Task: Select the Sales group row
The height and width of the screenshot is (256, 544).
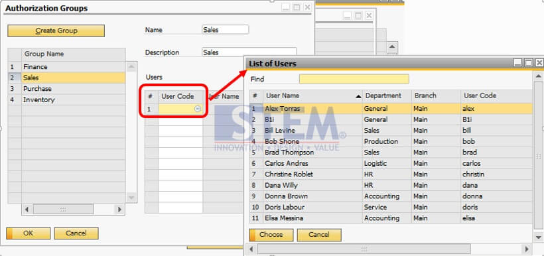Action: click(74, 78)
